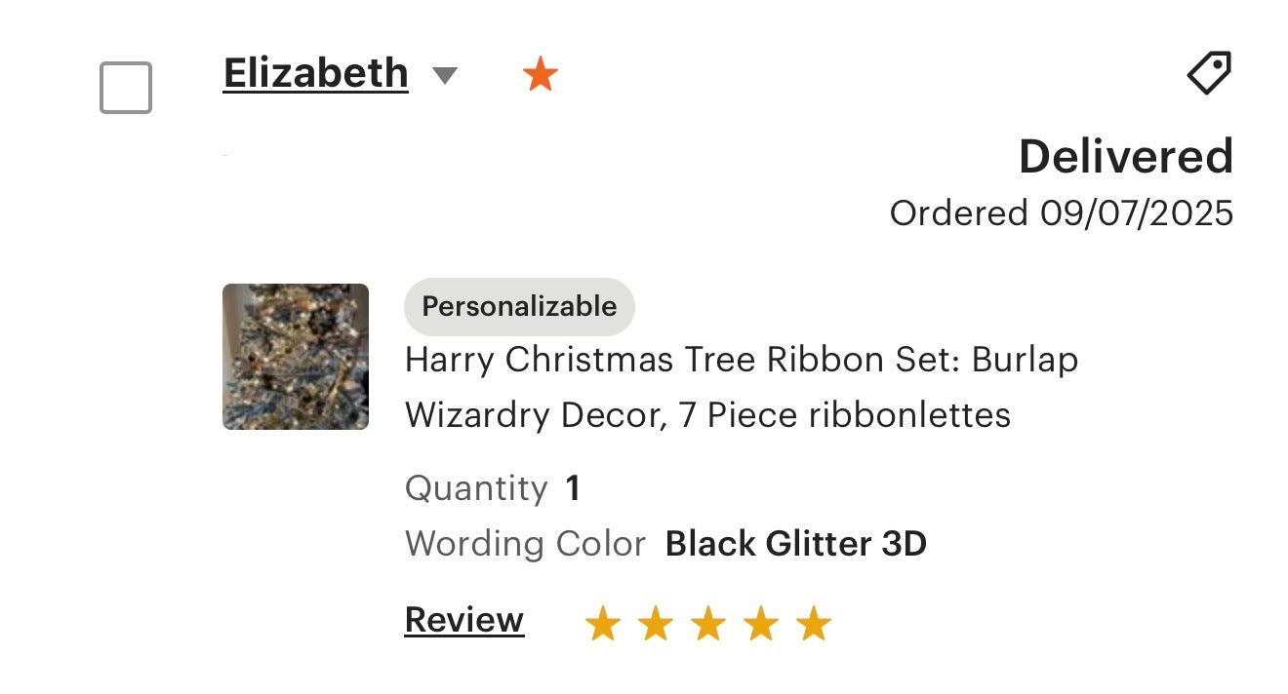This screenshot has height=694, width=1288.
Task: Select the orange star next to Elizabeth
Action: tap(541, 73)
